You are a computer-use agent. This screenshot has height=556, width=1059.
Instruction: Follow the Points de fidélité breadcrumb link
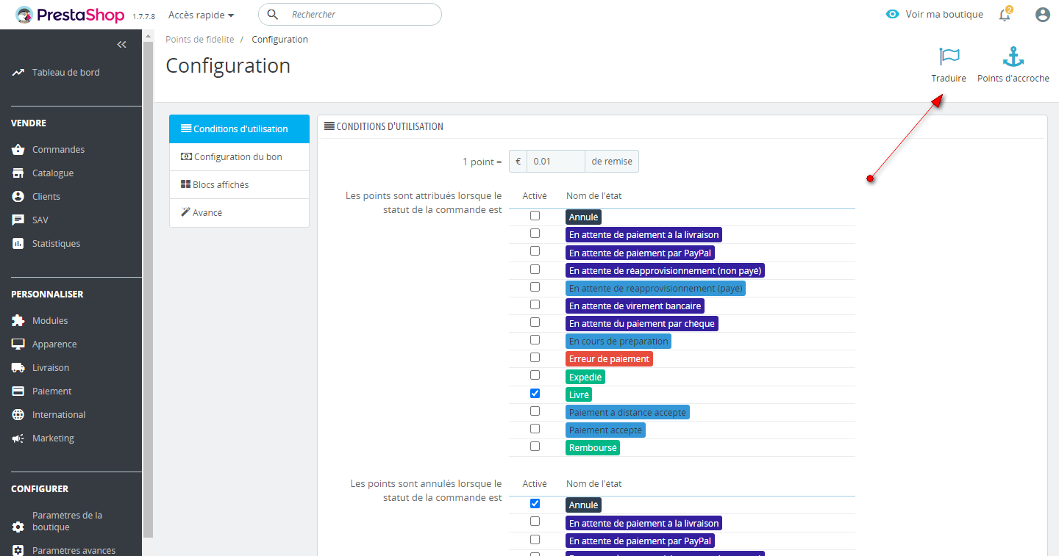click(x=200, y=40)
